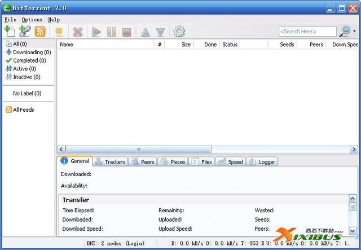
Task: Click the Pause torrent icon
Action: coord(112,32)
